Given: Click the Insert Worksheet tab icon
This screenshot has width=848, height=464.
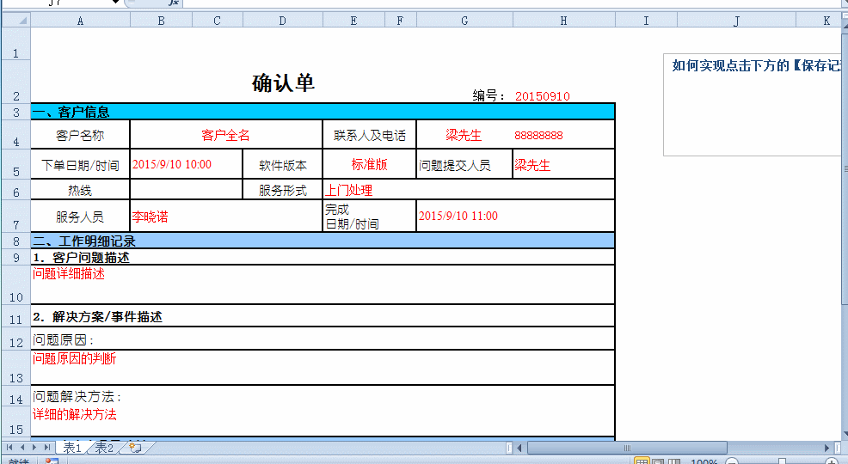Looking at the screenshot, I should point(134,448).
